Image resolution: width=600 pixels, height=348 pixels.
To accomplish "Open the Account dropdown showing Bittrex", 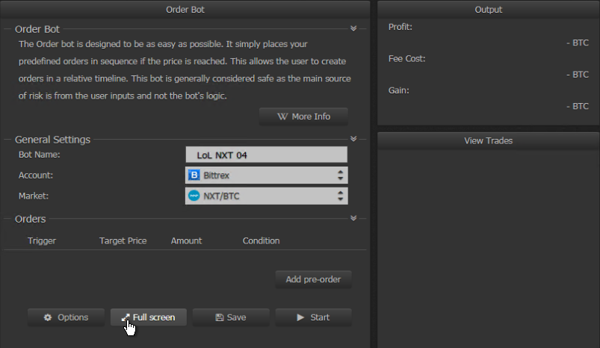I will coord(266,175).
